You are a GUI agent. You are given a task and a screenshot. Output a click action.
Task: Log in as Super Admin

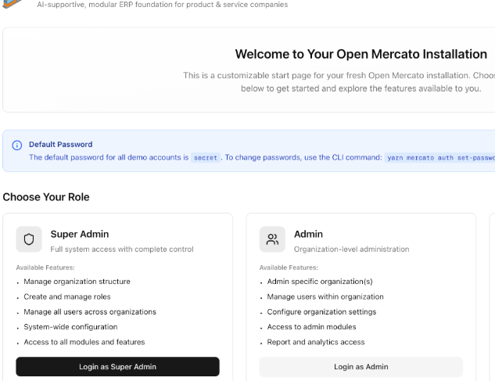(117, 366)
